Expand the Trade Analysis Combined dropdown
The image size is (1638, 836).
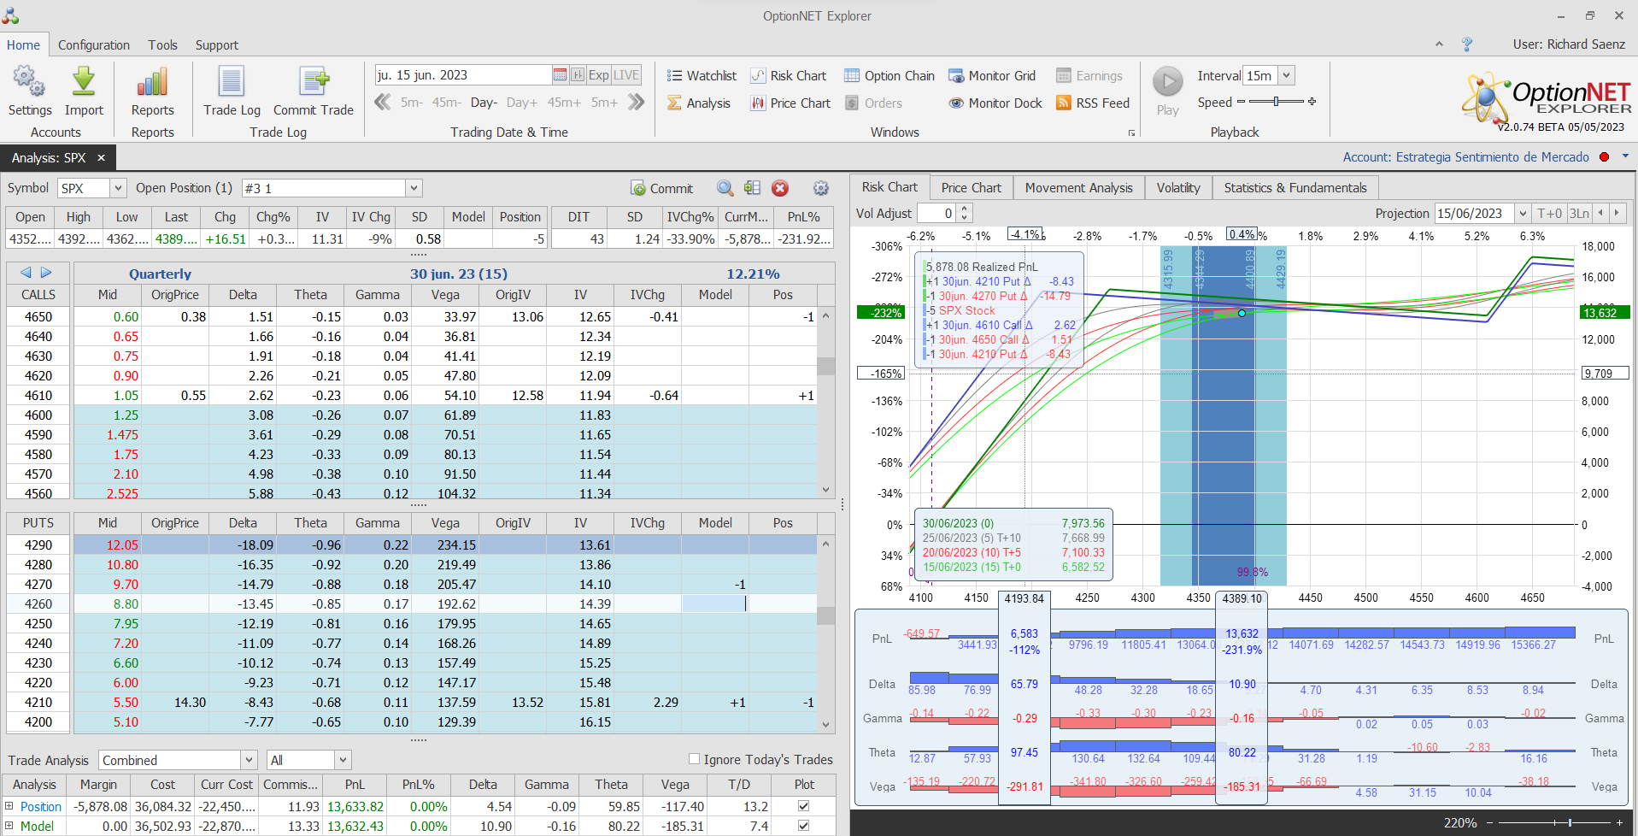(249, 760)
